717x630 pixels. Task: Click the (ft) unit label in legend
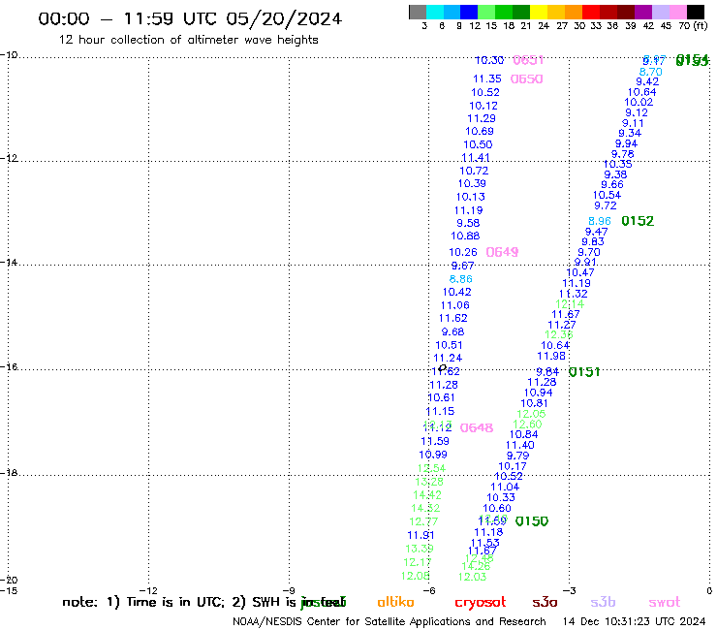[701, 26]
